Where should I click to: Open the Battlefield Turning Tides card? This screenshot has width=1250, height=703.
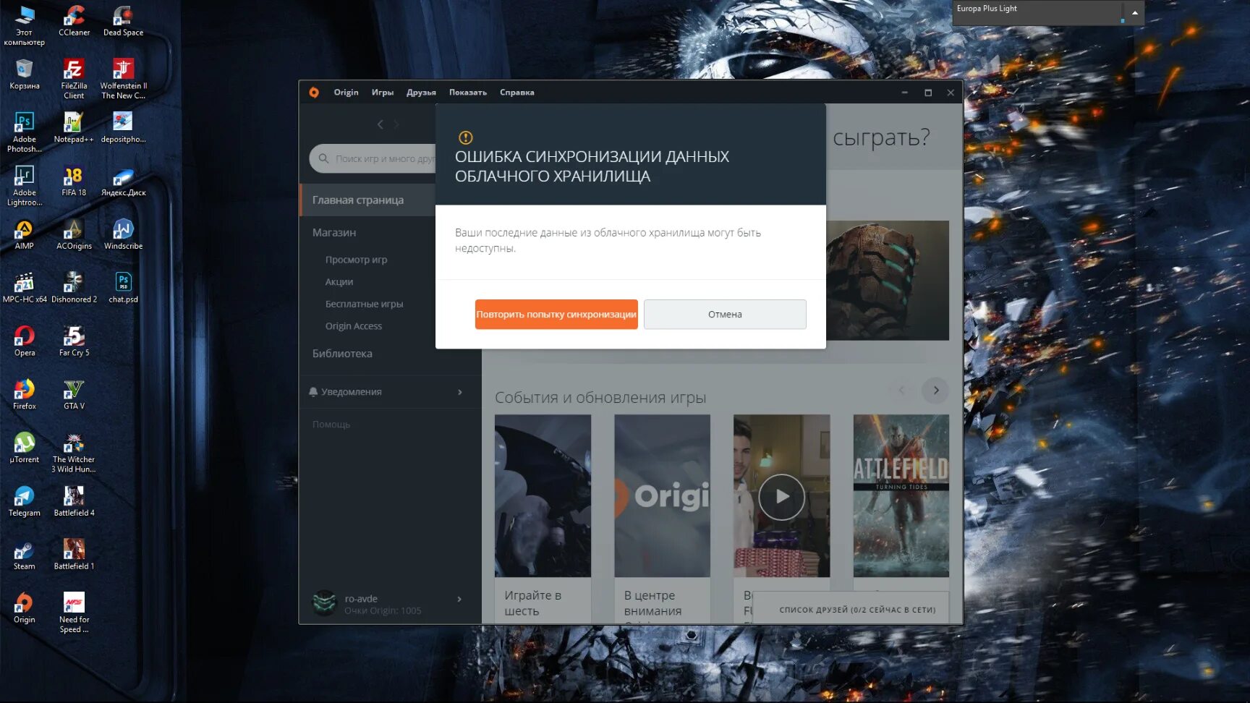pos(901,496)
